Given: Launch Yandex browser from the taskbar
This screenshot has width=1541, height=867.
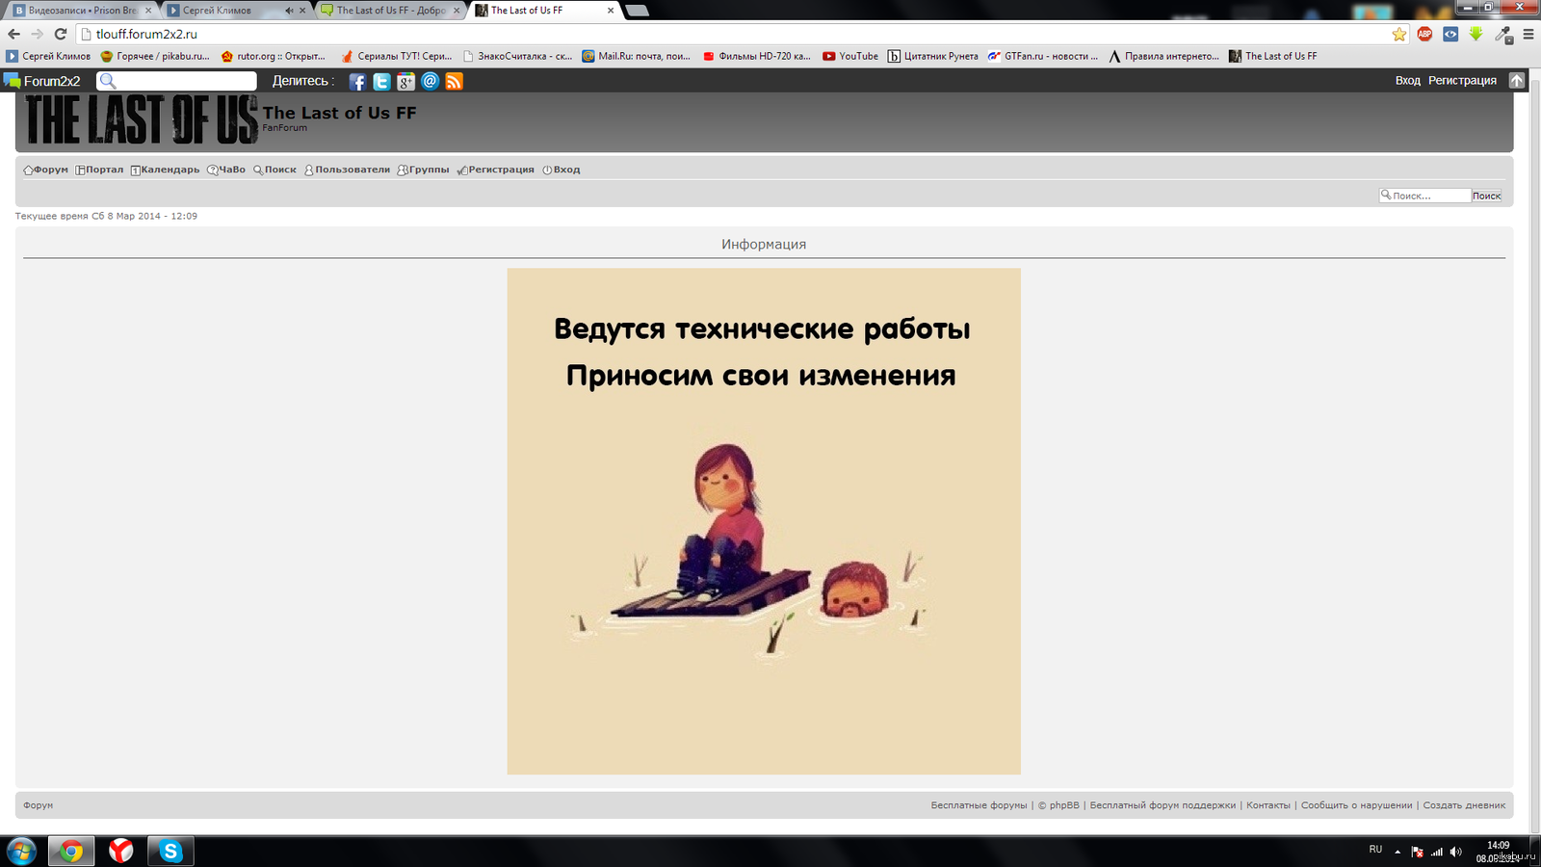Looking at the screenshot, I should pyautogui.click(x=120, y=851).
